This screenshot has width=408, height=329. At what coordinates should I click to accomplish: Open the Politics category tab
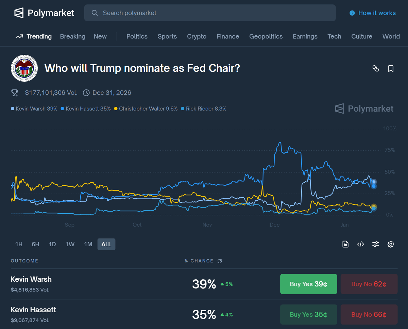click(137, 36)
